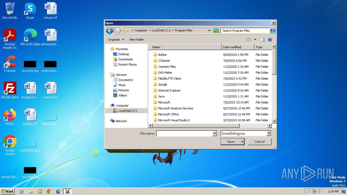Image resolution: width=347 pixels, height=195 pixels.
Task: Click the Media Player taskbar icon
Action: click(40, 191)
